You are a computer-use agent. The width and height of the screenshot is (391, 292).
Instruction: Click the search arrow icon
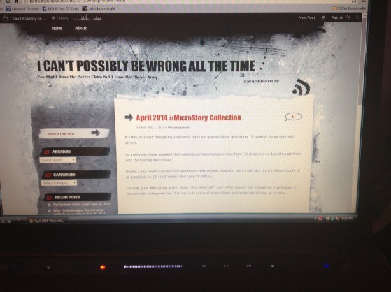tap(96, 133)
